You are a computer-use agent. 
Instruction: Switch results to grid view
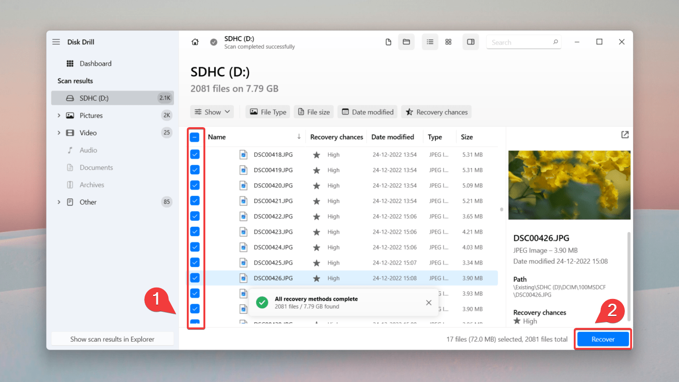(448, 42)
